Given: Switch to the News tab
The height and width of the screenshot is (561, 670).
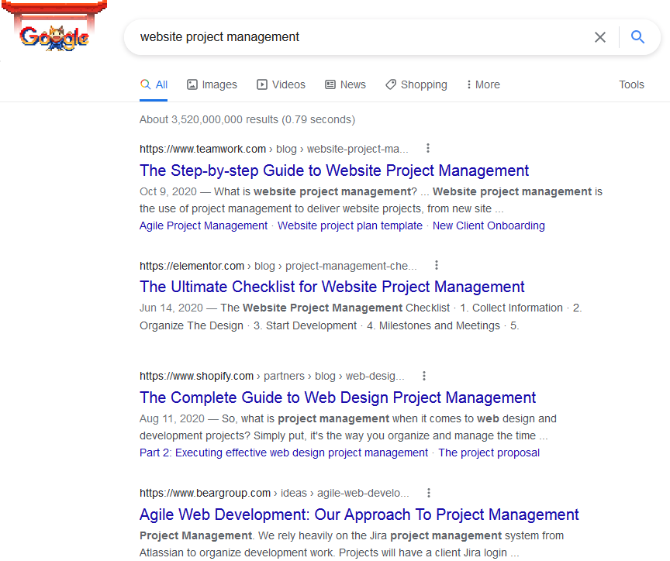Looking at the screenshot, I should click(x=345, y=84).
